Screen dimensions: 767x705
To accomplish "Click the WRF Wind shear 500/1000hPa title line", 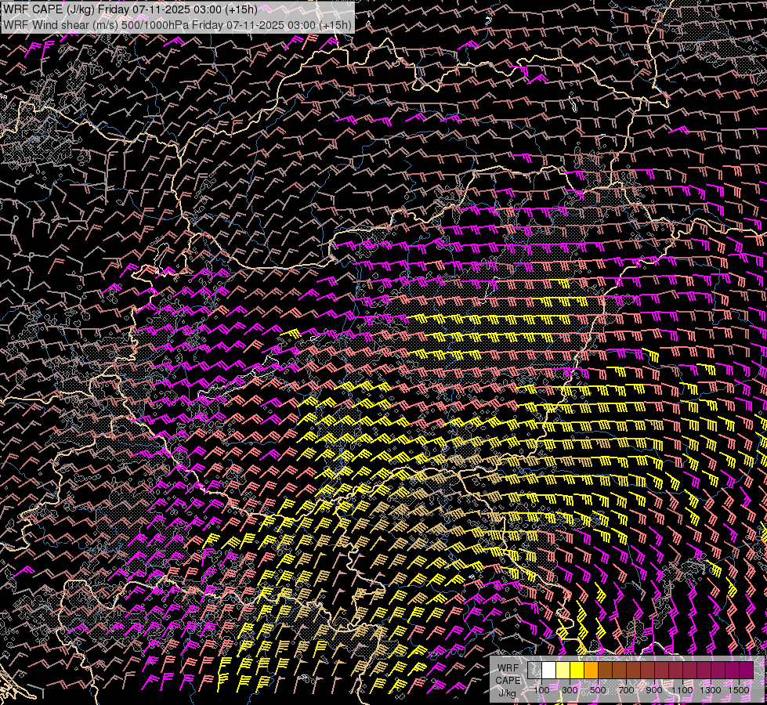I will [177, 24].
